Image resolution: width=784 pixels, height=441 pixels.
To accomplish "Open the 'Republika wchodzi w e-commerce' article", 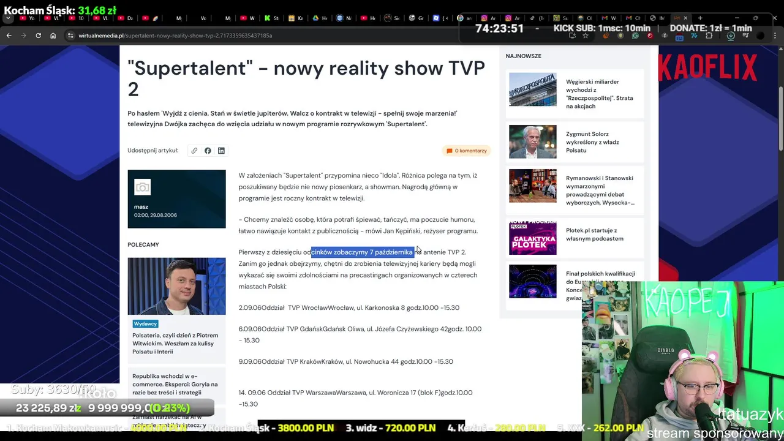I will tap(175, 384).
